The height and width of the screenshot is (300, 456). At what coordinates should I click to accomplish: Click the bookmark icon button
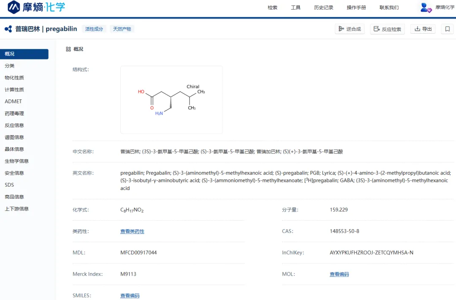point(447,29)
